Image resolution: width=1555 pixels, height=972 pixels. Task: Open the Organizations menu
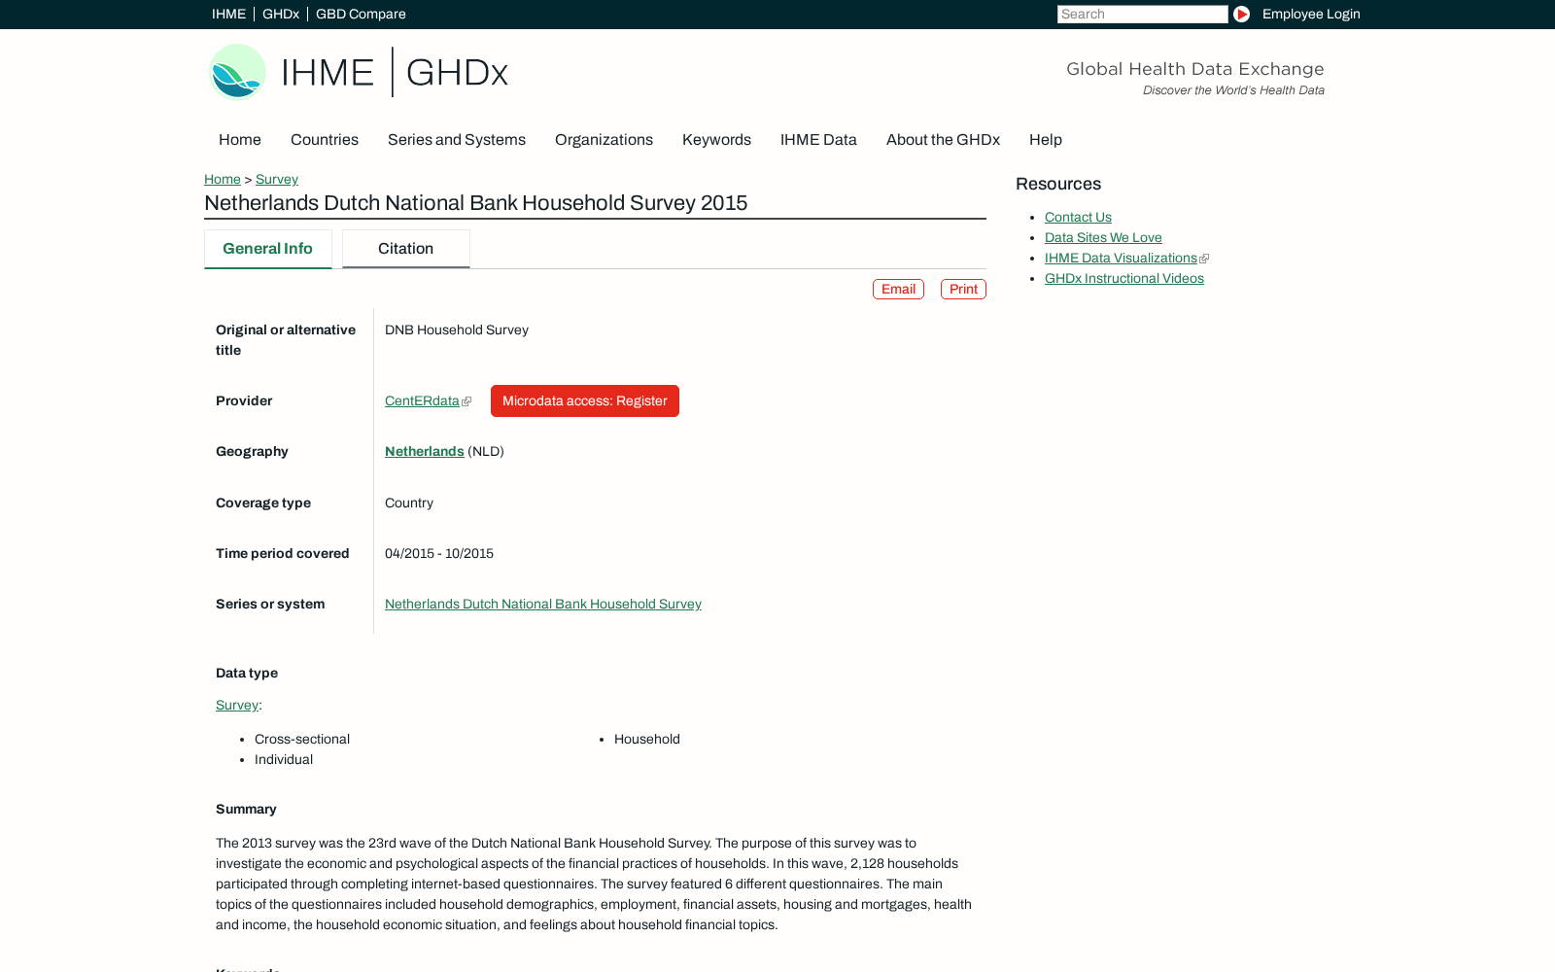tap(604, 140)
